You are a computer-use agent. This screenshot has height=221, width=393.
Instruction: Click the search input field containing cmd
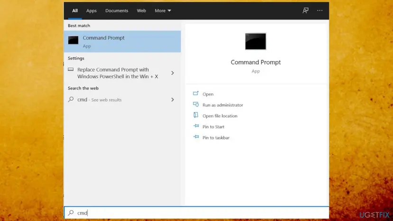click(196, 213)
